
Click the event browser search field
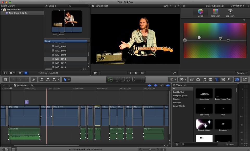[x=78, y=6]
